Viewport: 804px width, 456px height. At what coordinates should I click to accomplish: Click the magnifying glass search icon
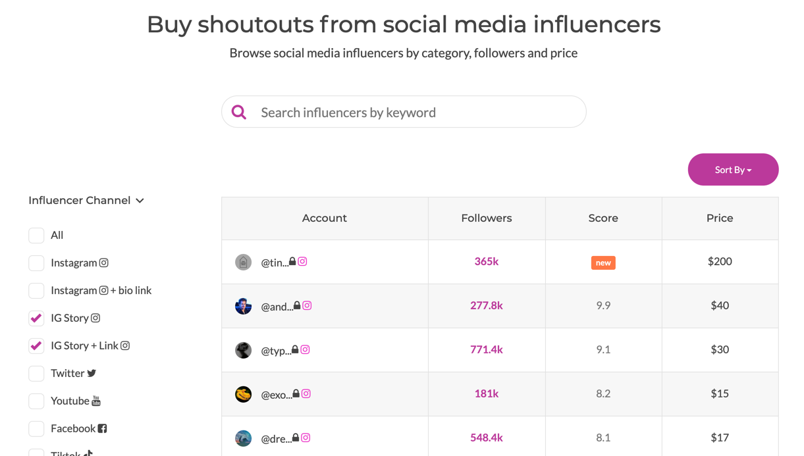click(x=239, y=113)
